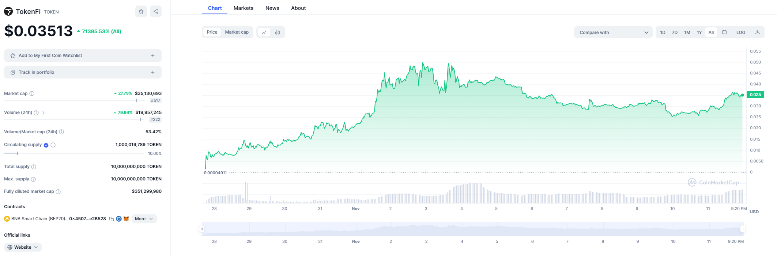Add token to MetaMask via fox icon
Screen dimensions: 777x256
pyautogui.click(x=126, y=219)
